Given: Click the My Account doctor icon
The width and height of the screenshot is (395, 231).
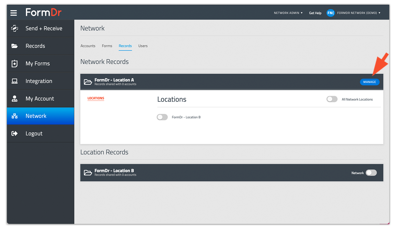Looking at the screenshot, I should 14,99.
